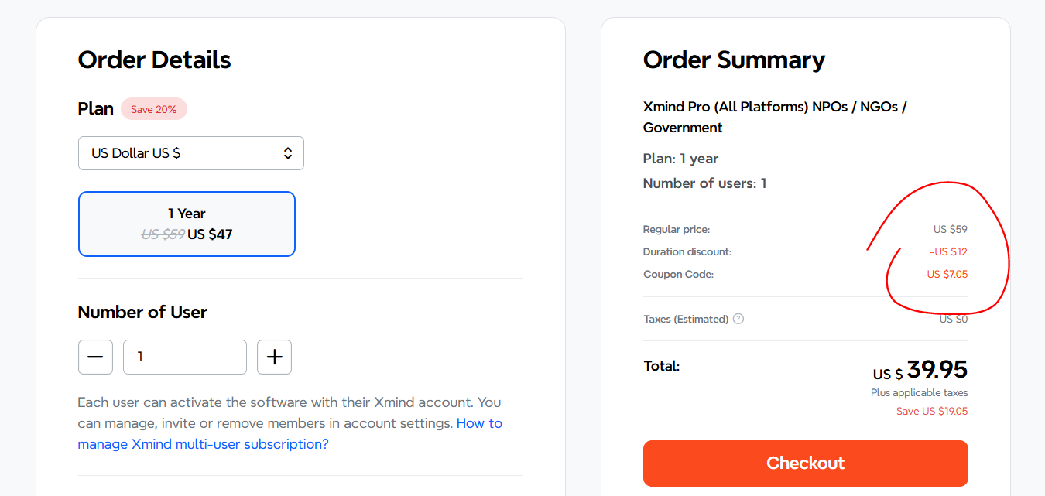
Task: Click the plus icon to add a user
Action: coord(274,357)
